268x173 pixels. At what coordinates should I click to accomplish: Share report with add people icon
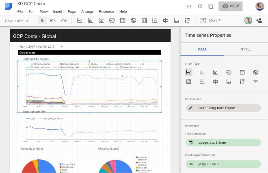coord(259,21)
